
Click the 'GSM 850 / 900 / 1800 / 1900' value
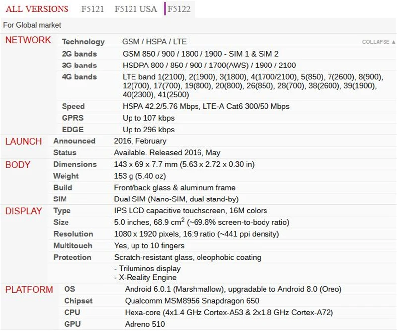point(200,54)
